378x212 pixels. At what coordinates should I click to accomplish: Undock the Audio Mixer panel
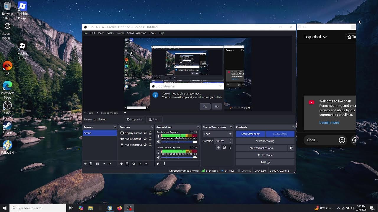(198, 127)
